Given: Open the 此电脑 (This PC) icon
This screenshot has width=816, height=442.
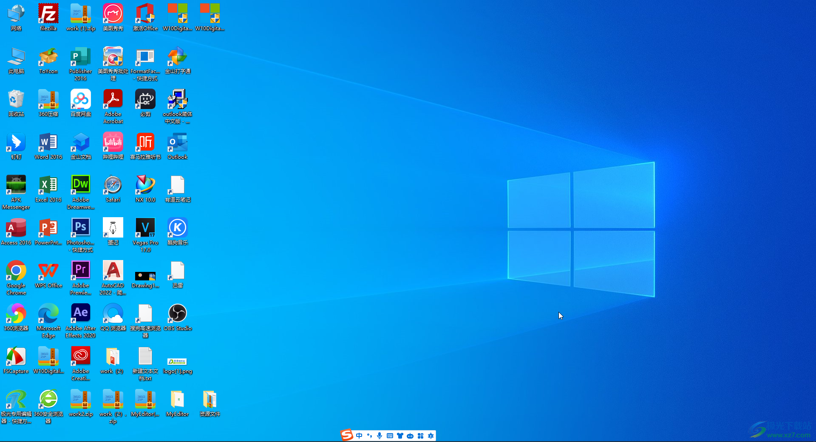Looking at the screenshot, I should 16,57.
